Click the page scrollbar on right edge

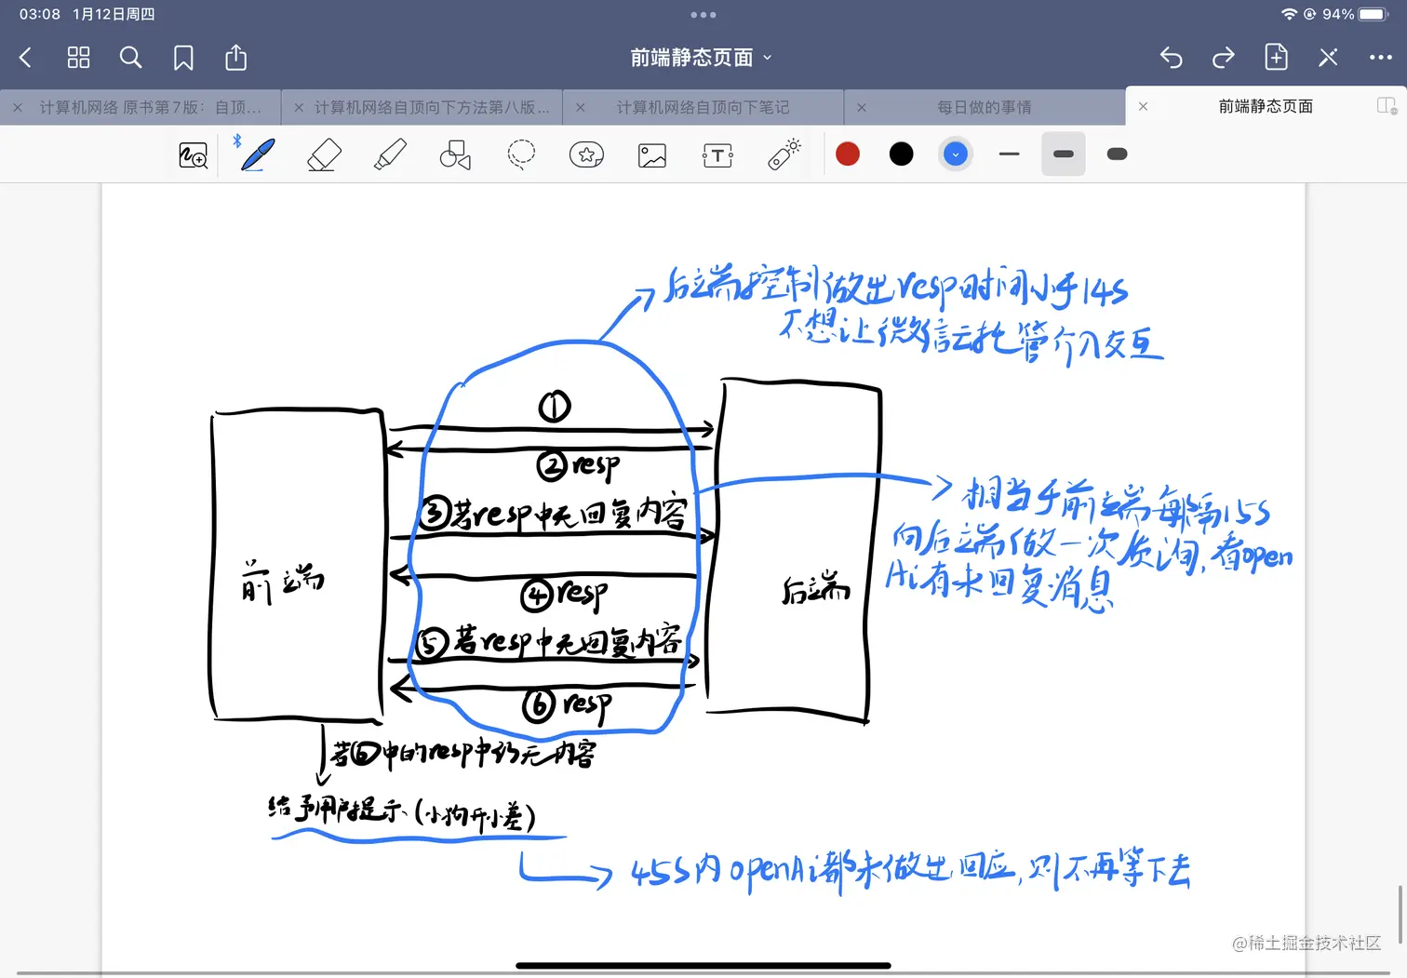(x=1400, y=915)
